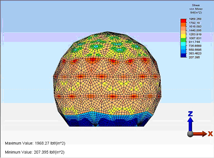
Task: Click the legend value 1087.831
Action: tap(195, 38)
